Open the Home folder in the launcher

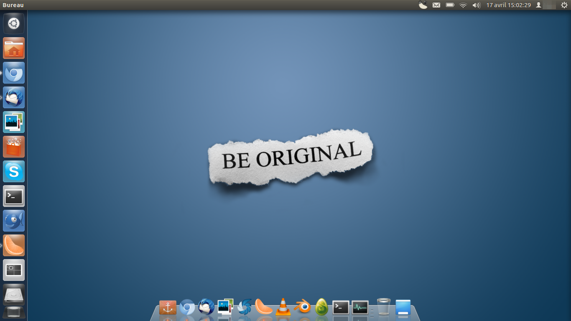(x=14, y=48)
